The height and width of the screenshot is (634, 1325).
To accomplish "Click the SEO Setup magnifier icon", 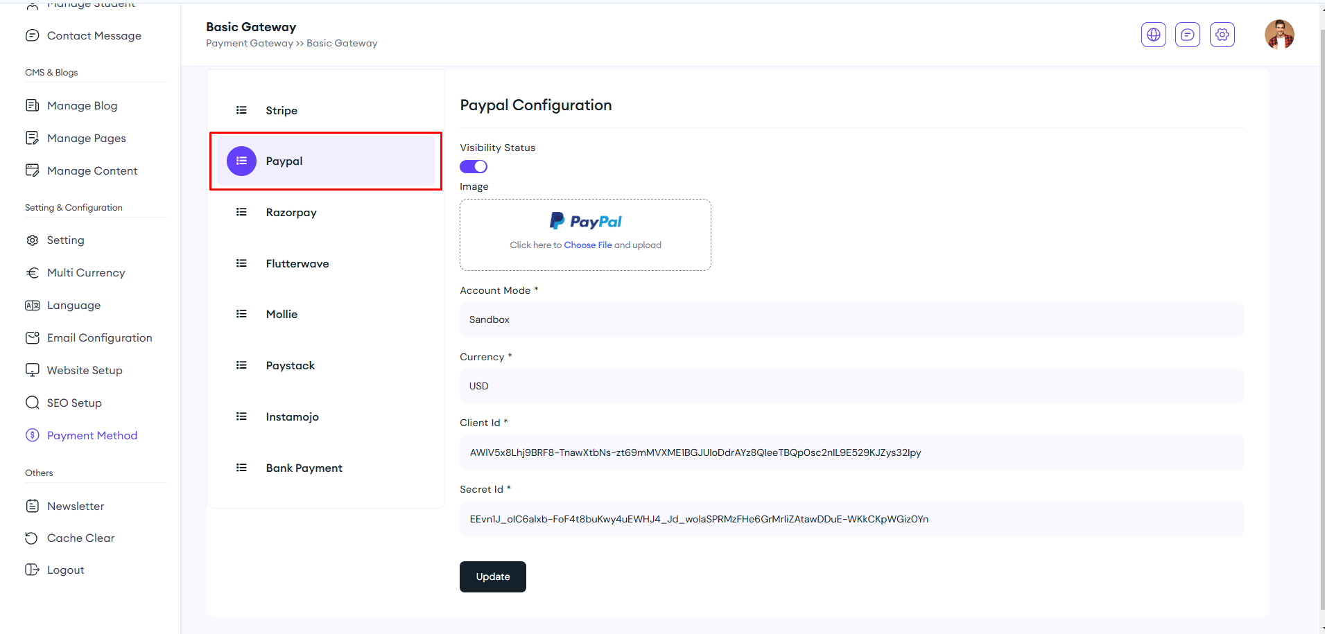I will (32, 403).
